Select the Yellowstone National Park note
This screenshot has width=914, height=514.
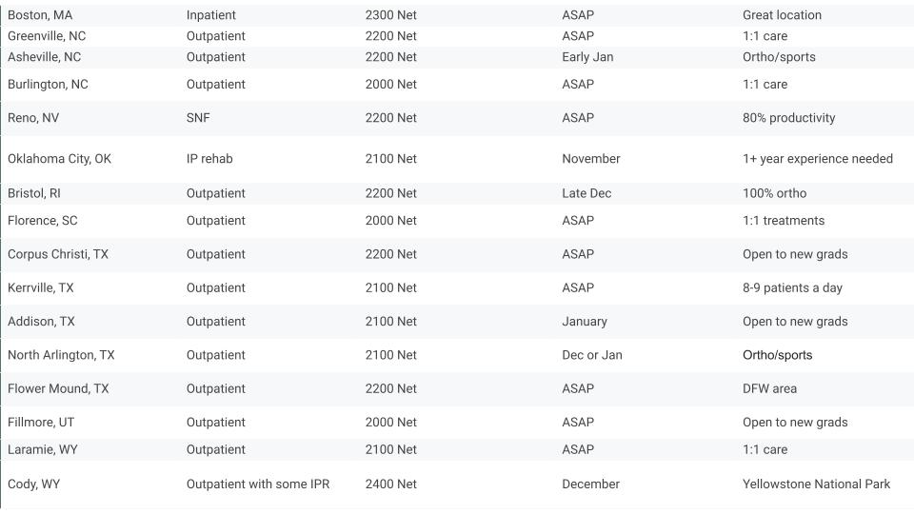[816, 484]
